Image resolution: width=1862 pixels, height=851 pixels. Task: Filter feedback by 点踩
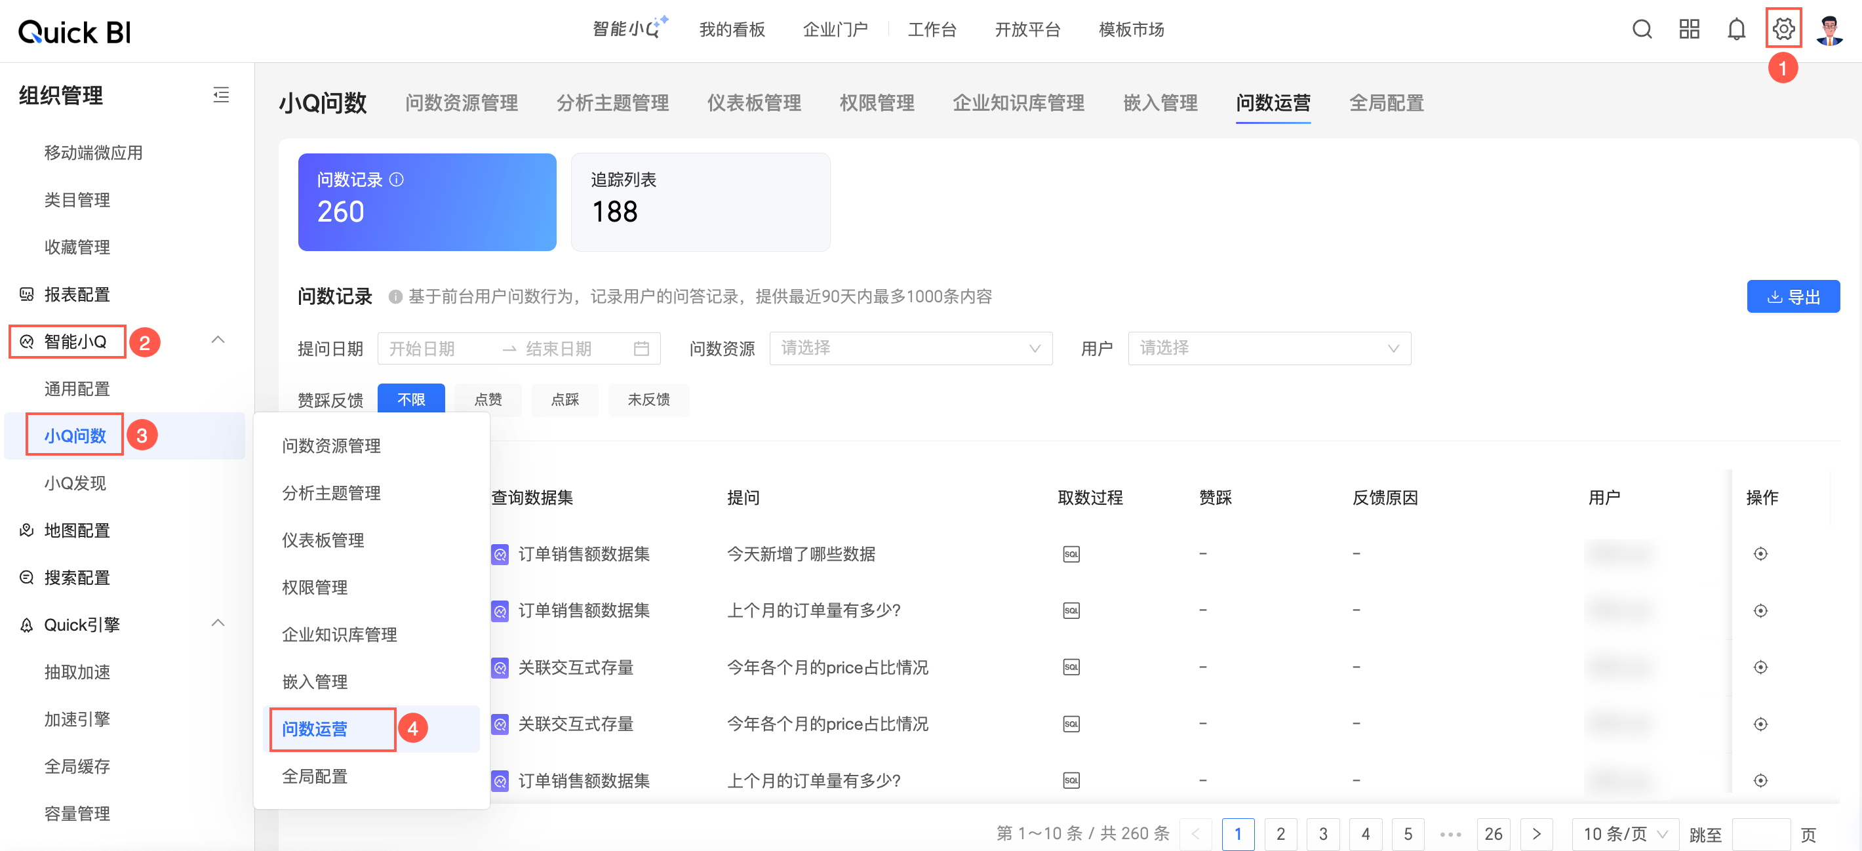pyautogui.click(x=565, y=400)
